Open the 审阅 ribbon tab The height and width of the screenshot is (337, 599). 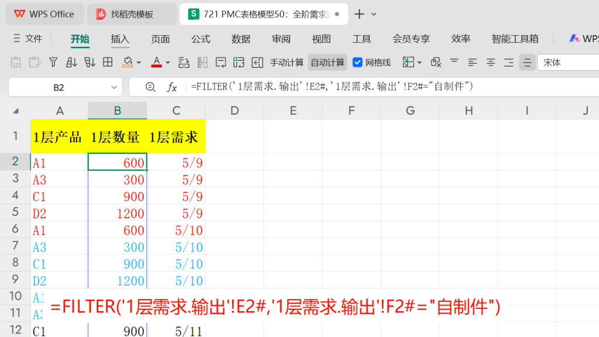[281, 39]
